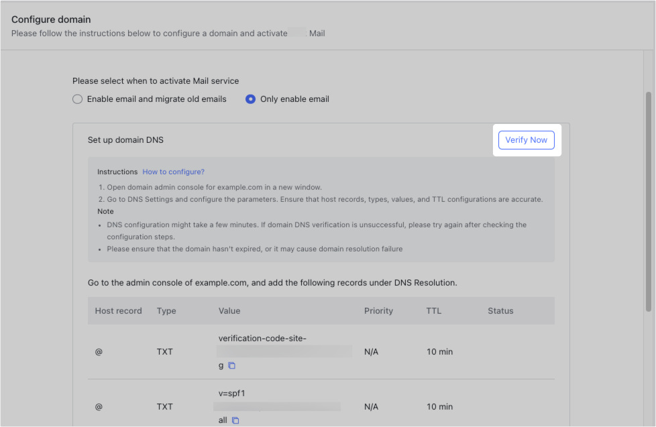Copy the v=spf1 record value
Image resolution: width=656 pixels, height=427 pixels.
235,420
